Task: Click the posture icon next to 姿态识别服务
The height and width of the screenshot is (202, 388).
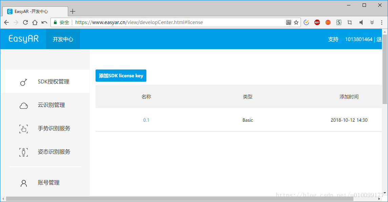Action: click(23, 152)
